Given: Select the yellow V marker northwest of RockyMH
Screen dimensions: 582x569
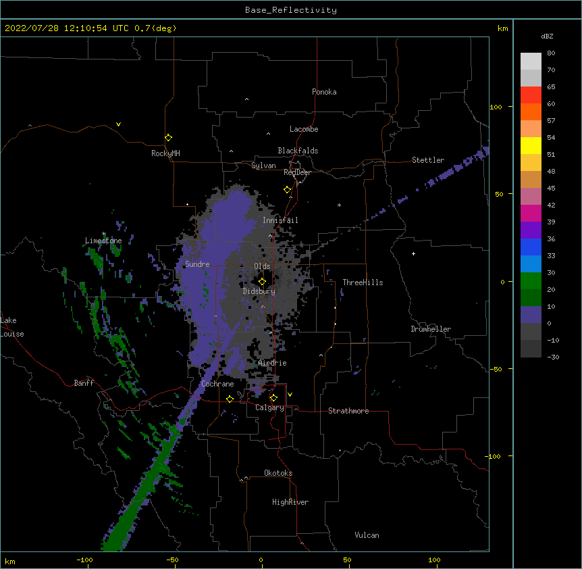Looking at the screenshot, I should [118, 124].
